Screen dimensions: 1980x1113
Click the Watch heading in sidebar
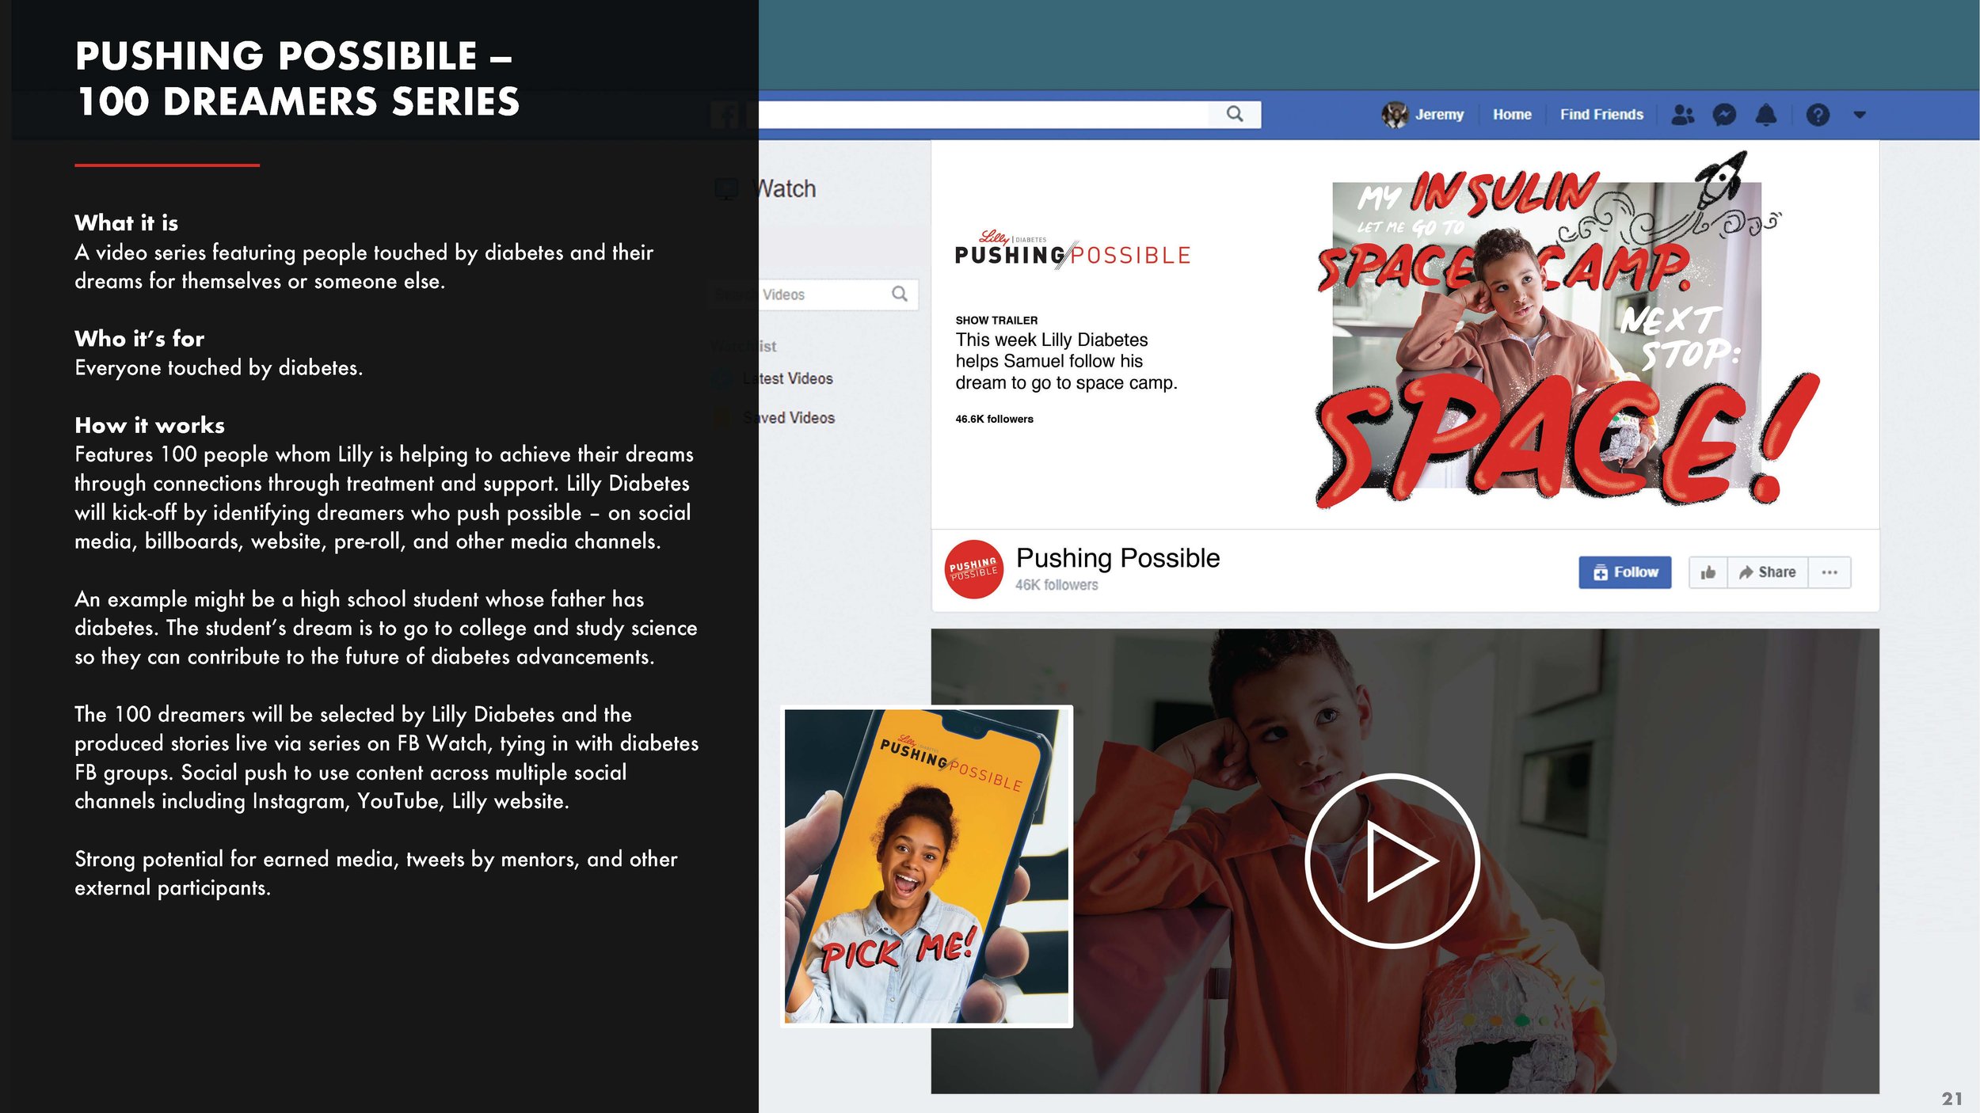pyautogui.click(x=786, y=188)
